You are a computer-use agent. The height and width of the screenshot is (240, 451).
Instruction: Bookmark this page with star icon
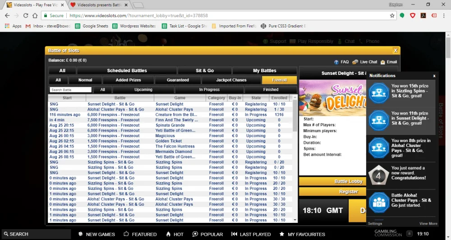[392, 15]
